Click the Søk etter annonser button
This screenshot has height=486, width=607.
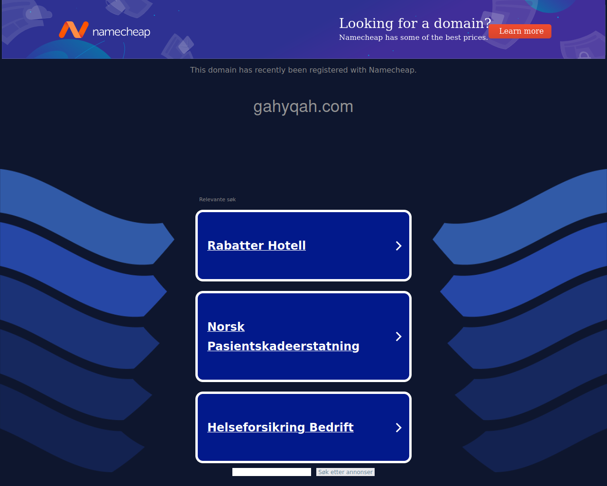tap(345, 472)
